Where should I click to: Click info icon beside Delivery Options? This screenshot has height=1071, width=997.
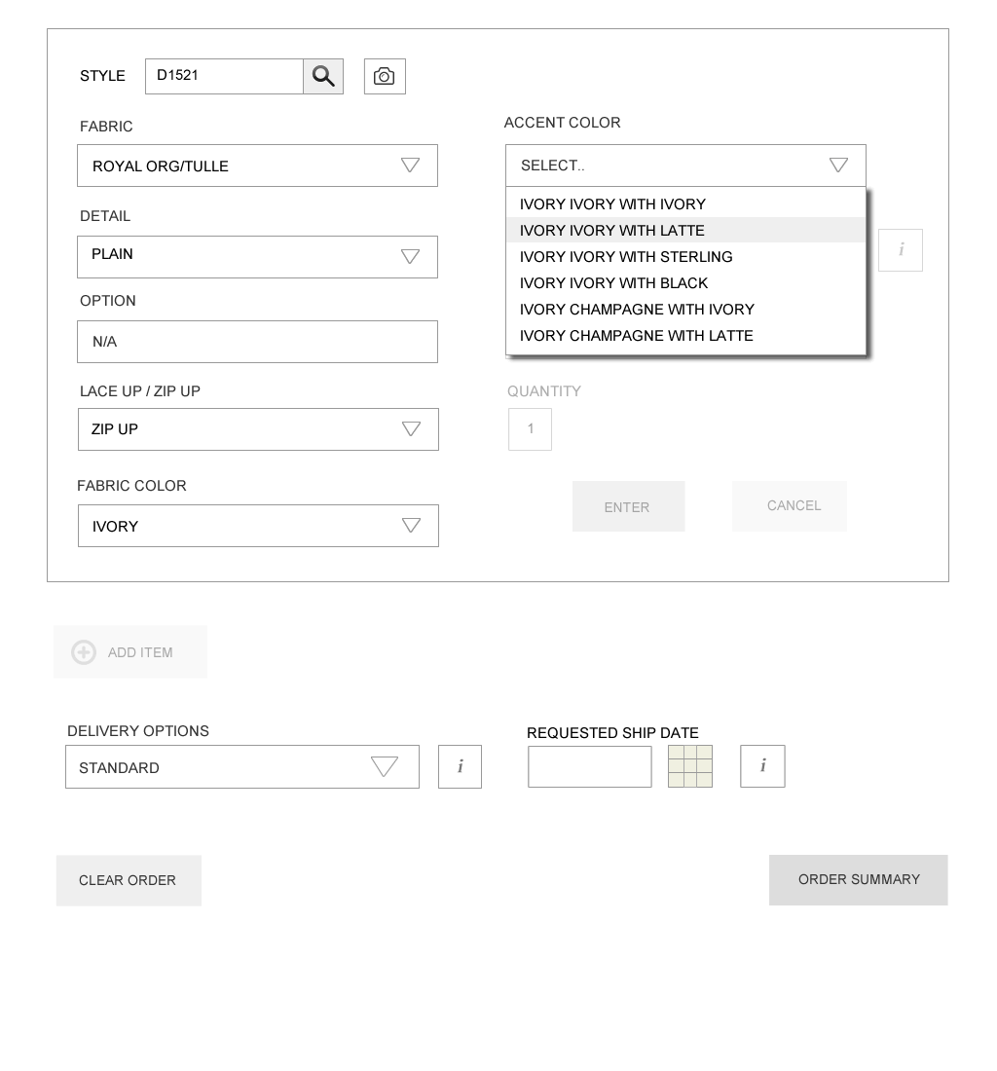coord(460,767)
